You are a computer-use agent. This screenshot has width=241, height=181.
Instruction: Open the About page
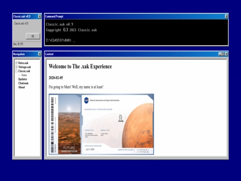[x=21, y=87]
